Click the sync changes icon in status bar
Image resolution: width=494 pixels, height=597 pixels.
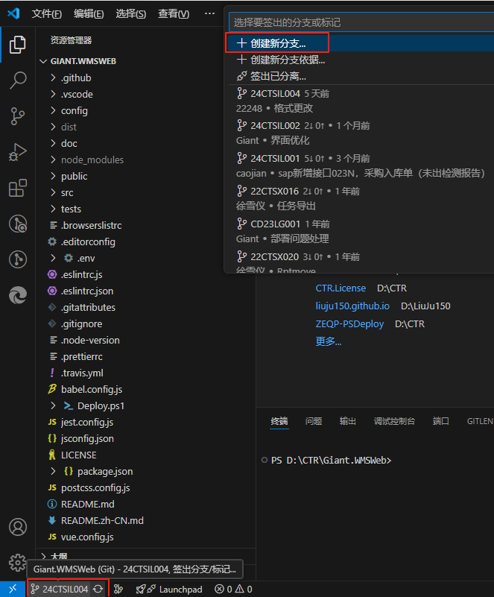98,589
